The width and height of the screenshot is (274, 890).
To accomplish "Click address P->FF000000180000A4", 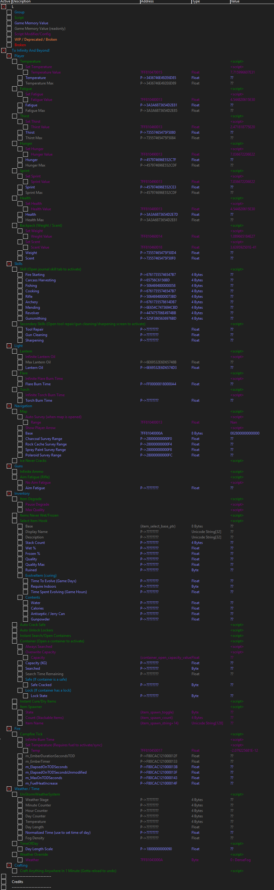I will pyautogui.click(x=158, y=384).
